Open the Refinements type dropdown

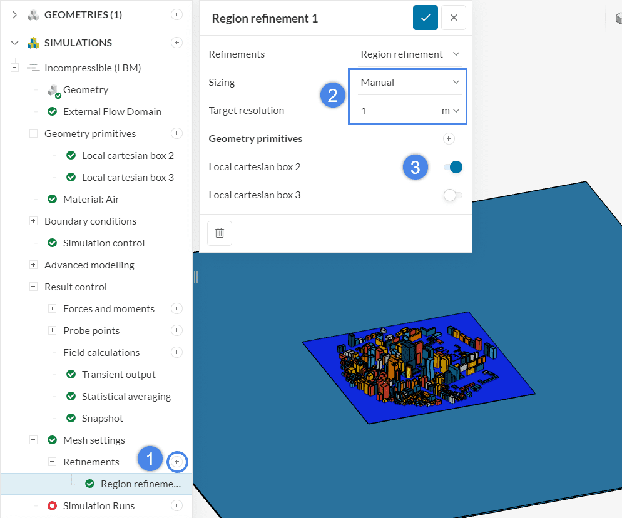point(410,54)
